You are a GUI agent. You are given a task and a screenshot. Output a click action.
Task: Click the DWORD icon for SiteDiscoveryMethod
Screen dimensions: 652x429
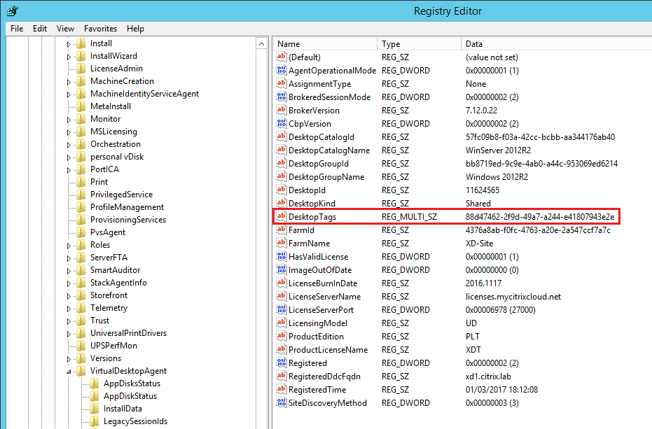tap(282, 403)
